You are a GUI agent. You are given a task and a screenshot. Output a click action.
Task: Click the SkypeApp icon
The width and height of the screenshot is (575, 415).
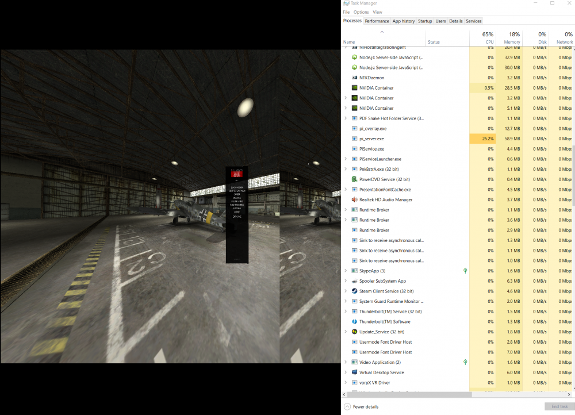coord(355,271)
